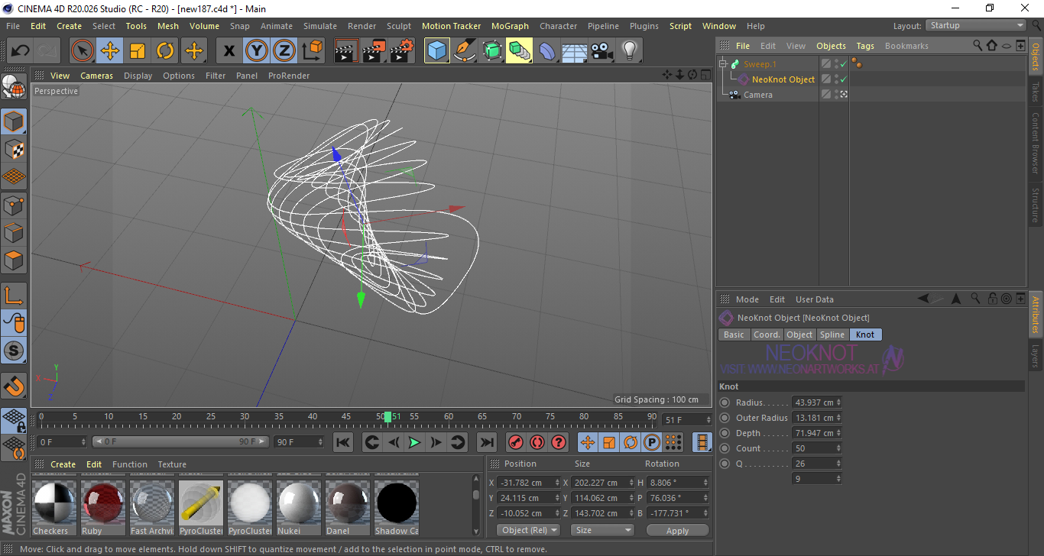Toggle Y axis lock
This screenshot has height=556, width=1044.
(257, 51)
